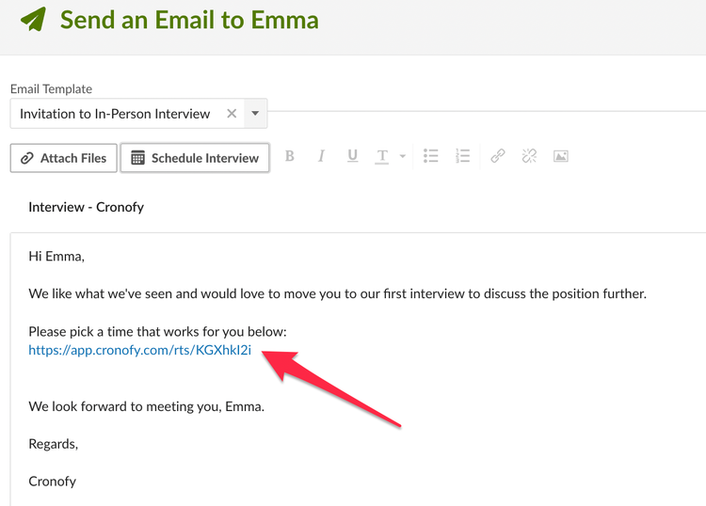Toggle bold formatting in the toolbar
The height and width of the screenshot is (506, 706).
coord(290,156)
